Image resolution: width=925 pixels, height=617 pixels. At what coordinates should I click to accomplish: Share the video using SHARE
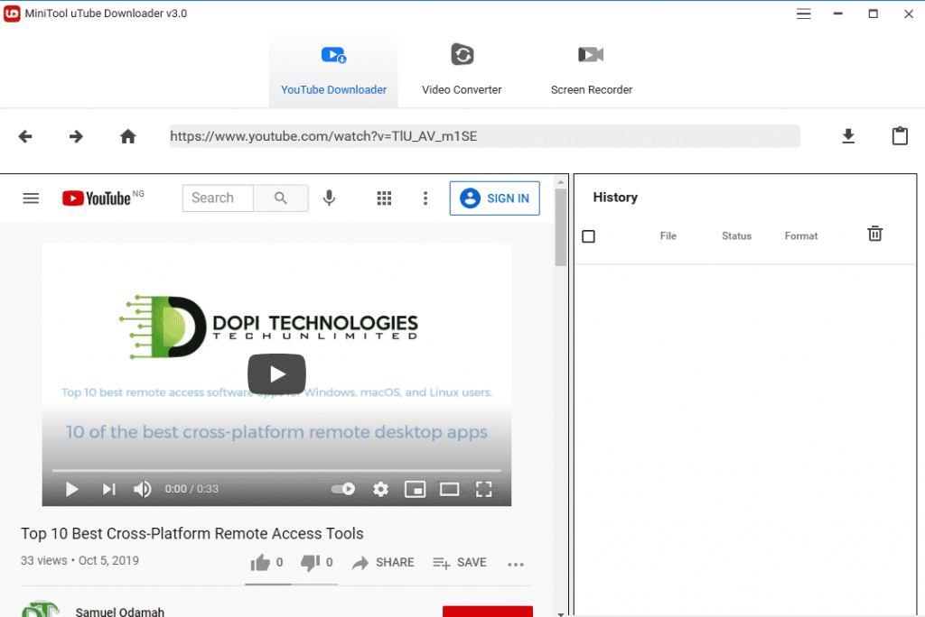(383, 562)
